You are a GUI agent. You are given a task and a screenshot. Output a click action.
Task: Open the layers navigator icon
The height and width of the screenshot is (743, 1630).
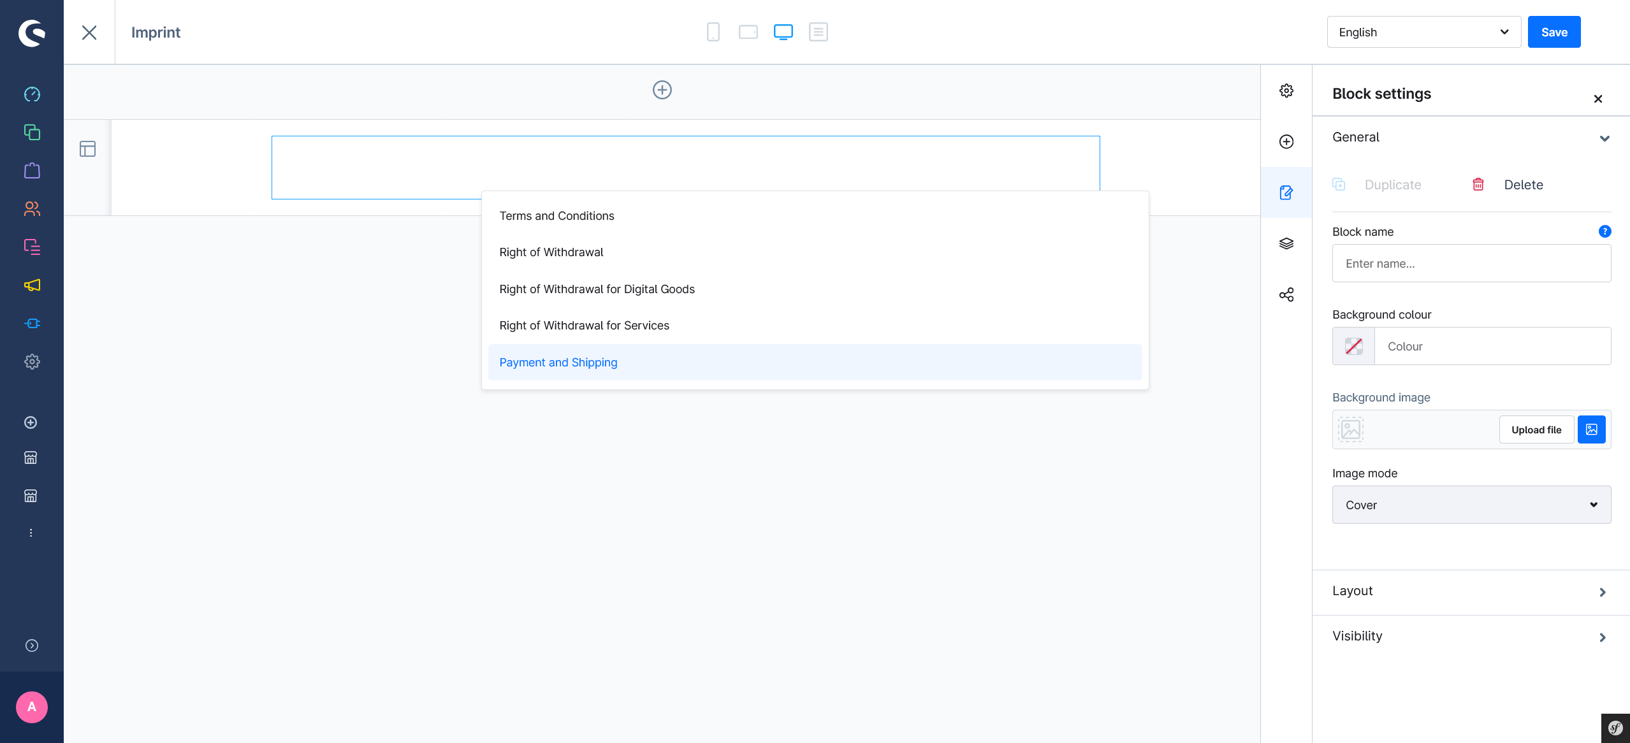point(1286,243)
